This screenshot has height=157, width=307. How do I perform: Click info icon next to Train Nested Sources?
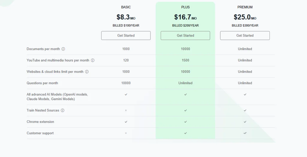(62, 110)
